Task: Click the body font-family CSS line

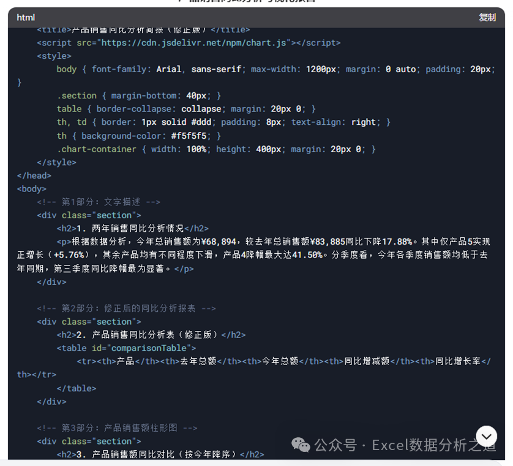Action: [x=276, y=69]
